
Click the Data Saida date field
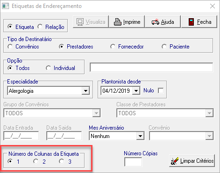point(64,136)
